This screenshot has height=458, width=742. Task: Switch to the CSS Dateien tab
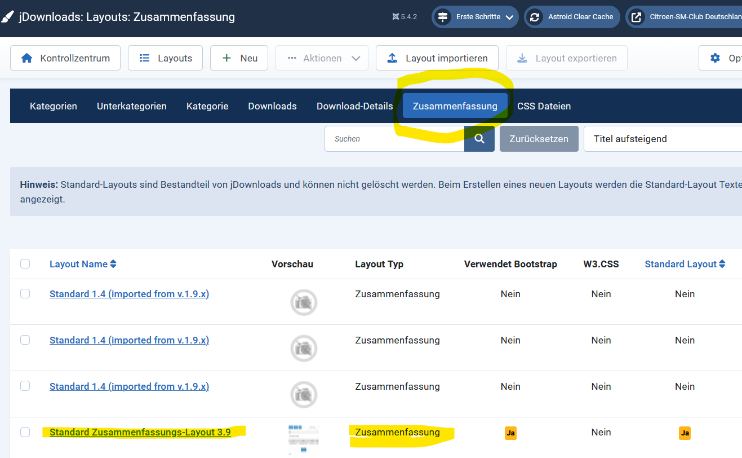click(x=544, y=106)
